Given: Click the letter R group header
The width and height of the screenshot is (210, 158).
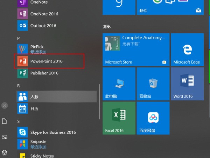Looking at the screenshot, I should pos(19,85).
